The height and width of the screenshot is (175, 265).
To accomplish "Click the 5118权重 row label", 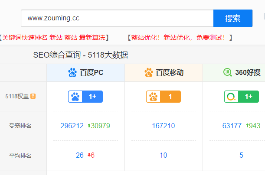I will click(17, 96).
